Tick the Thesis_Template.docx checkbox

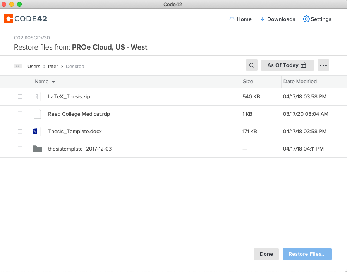click(20, 132)
